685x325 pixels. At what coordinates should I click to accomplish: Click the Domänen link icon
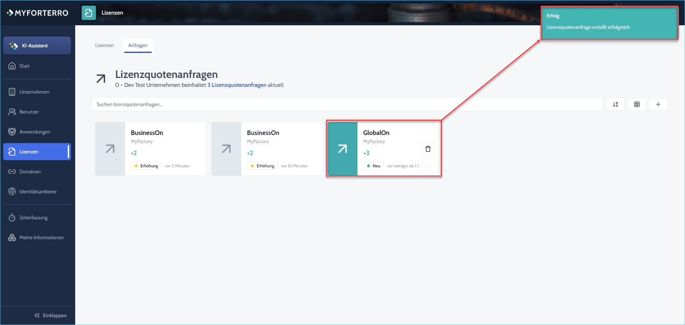[12, 172]
